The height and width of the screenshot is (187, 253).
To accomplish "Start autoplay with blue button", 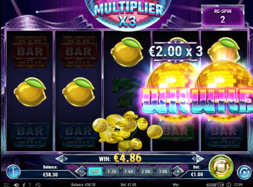I will [244, 173].
